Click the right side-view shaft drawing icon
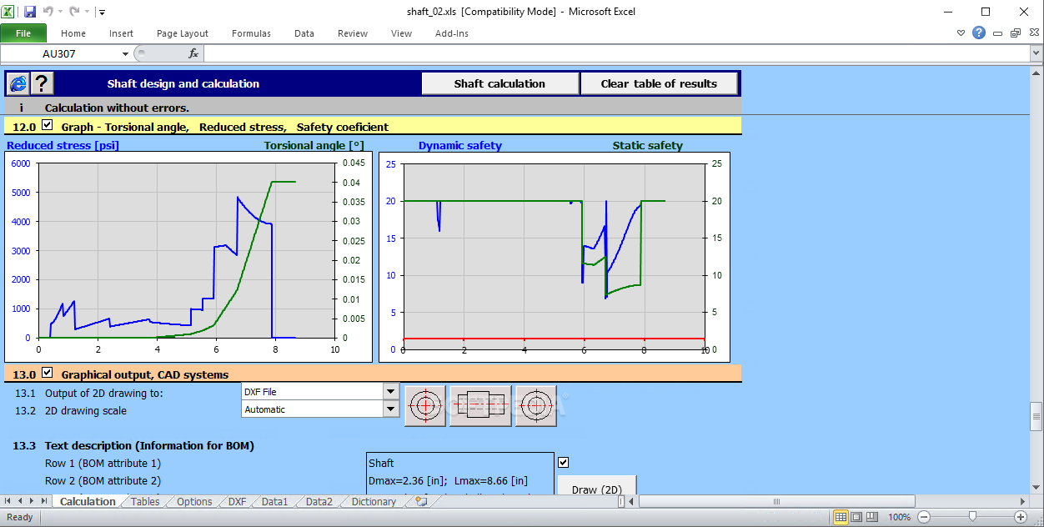This screenshot has height=527, width=1044. click(x=536, y=405)
